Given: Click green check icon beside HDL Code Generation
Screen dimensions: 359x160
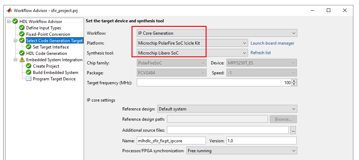Looking at the screenshot, I should (22, 53).
